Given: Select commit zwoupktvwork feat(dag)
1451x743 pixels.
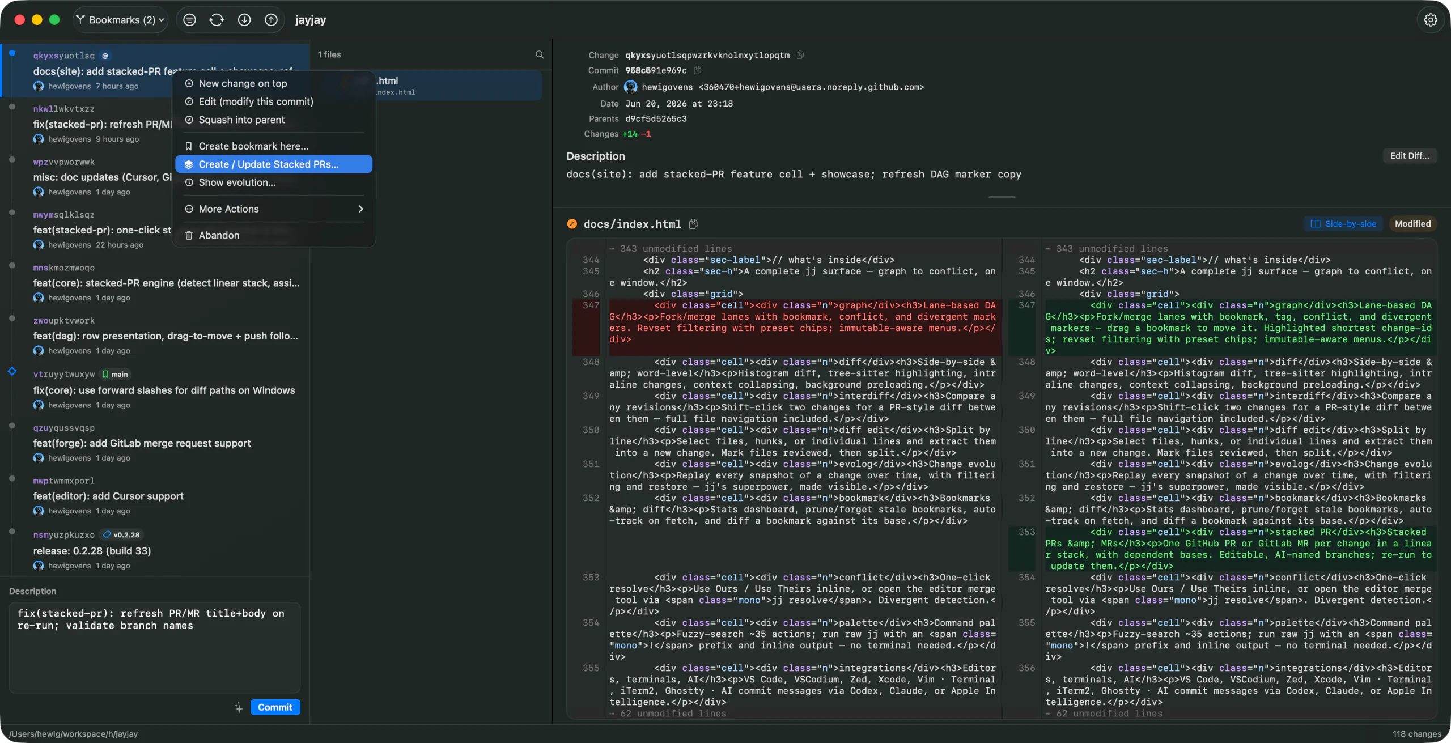Looking at the screenshot, I should tap(155, 336).
